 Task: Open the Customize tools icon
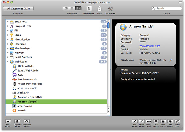tap(110, 9)
